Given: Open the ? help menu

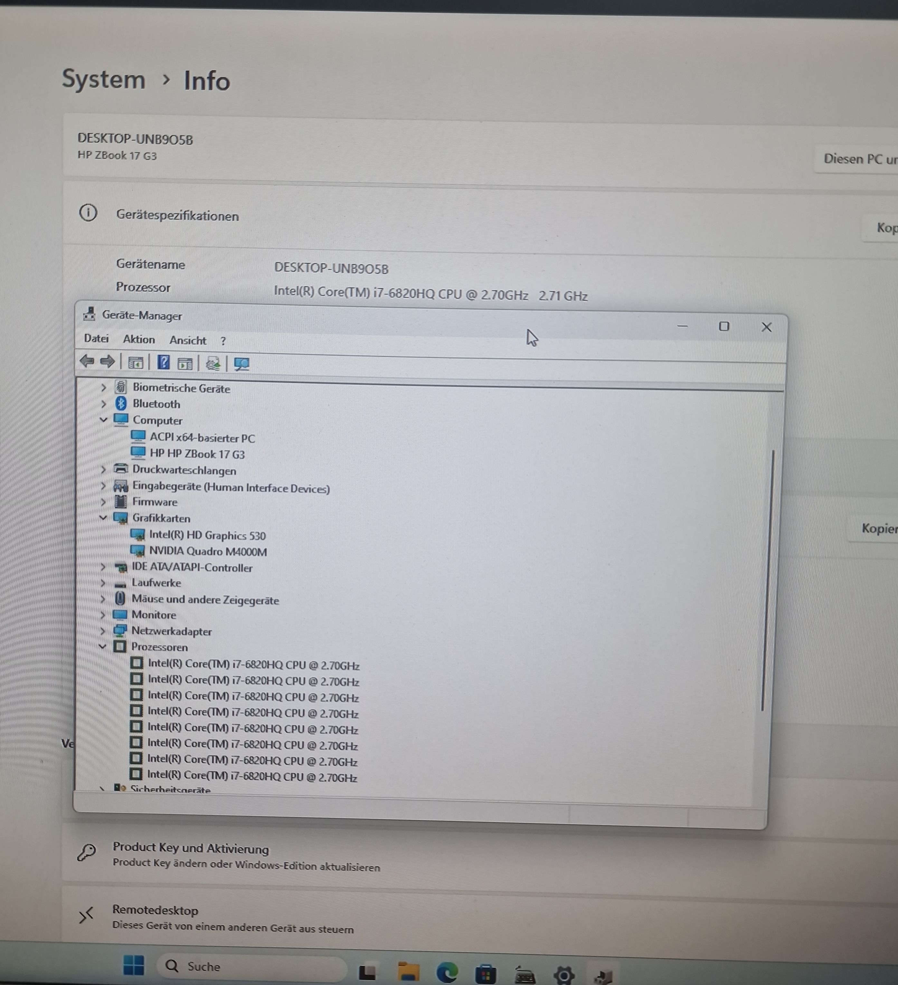Looking at the screenshot, I should 223,341.
